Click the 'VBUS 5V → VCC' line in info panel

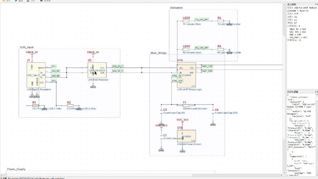point(298,29)
